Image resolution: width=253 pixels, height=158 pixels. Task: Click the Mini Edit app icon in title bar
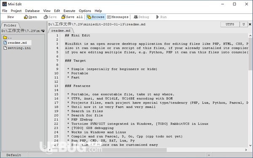(5, 4)
